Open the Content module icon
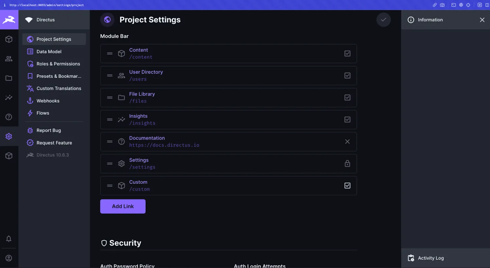This screenshot has width=490, height=268. [9, 39]
